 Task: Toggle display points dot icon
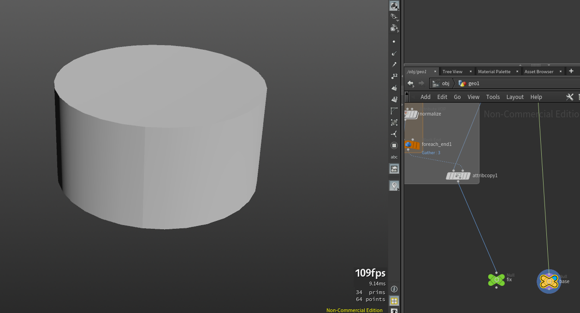coord(394,41)
